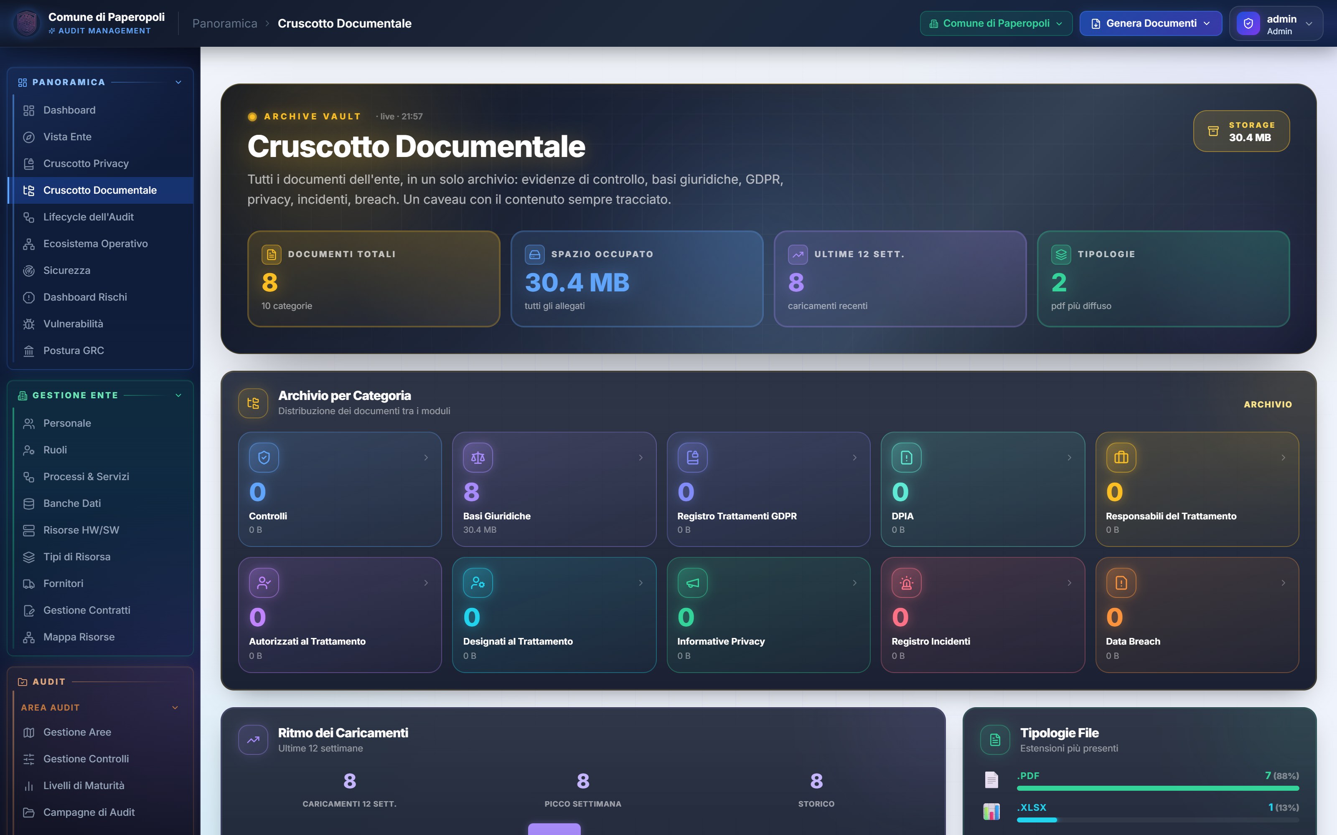Click the Registro Incidenti siren icon
This screenshot has width=1337, height=835.
coord(907,583)
